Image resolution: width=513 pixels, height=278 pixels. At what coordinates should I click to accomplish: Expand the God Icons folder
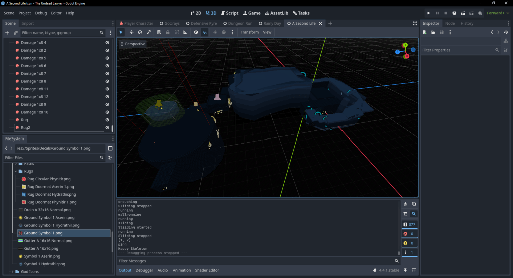(x=12, y=272)
